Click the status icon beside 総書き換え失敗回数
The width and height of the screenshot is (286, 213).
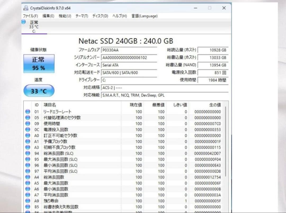(28, 207)
